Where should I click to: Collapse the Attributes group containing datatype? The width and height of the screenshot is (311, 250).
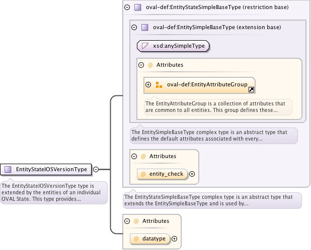coord(127,221)
